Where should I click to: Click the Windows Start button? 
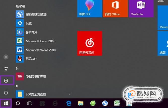6,103
